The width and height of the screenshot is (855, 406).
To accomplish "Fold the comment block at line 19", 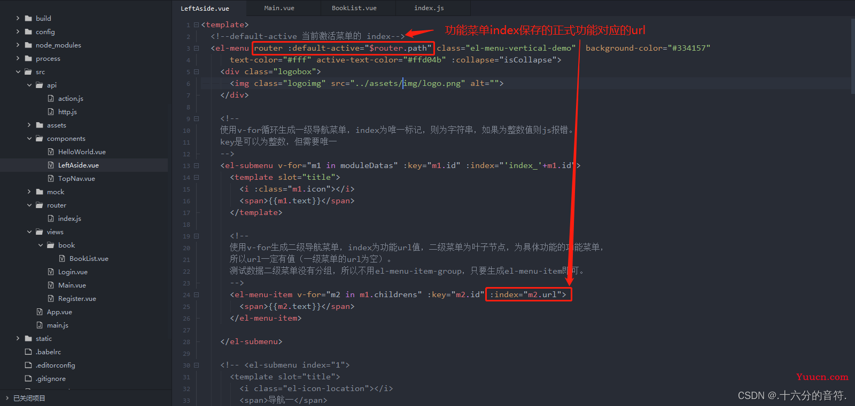I will pos(196,236).
